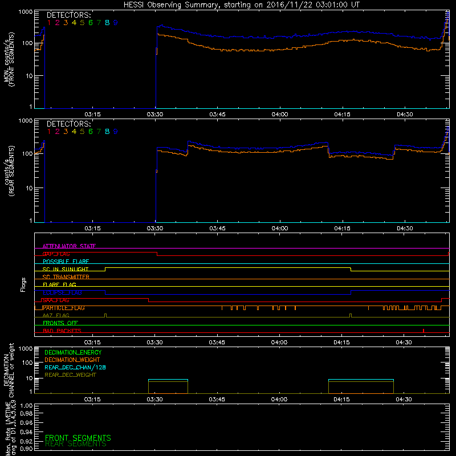Select yellow detector 4 in front segments legend

(74, 23)
